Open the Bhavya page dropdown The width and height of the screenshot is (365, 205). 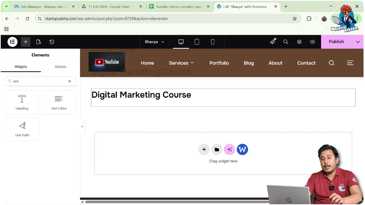tap(154, 42)
